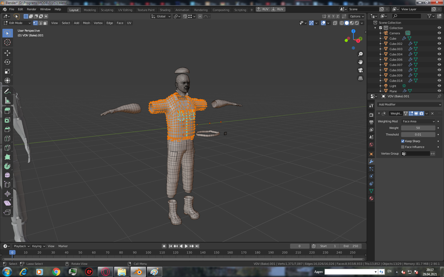The width and height of the screenshot is (444, 277).
Task: Open the Edit Mode dropdown
Action: coord(17,23)
